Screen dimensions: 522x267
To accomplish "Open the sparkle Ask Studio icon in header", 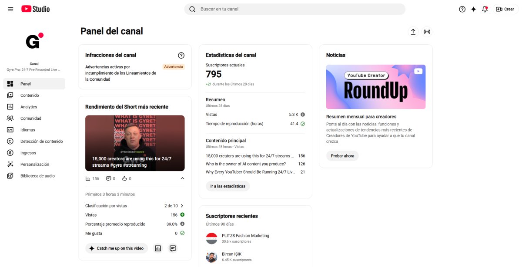I will [473, 9].
